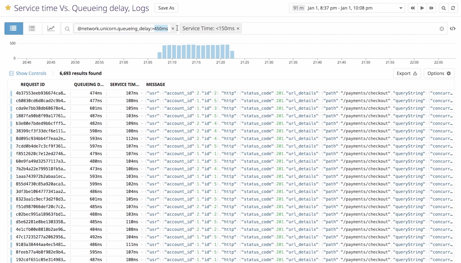Open Show Controls
Viewport: 461px width, 263px height.
[28, 73]
